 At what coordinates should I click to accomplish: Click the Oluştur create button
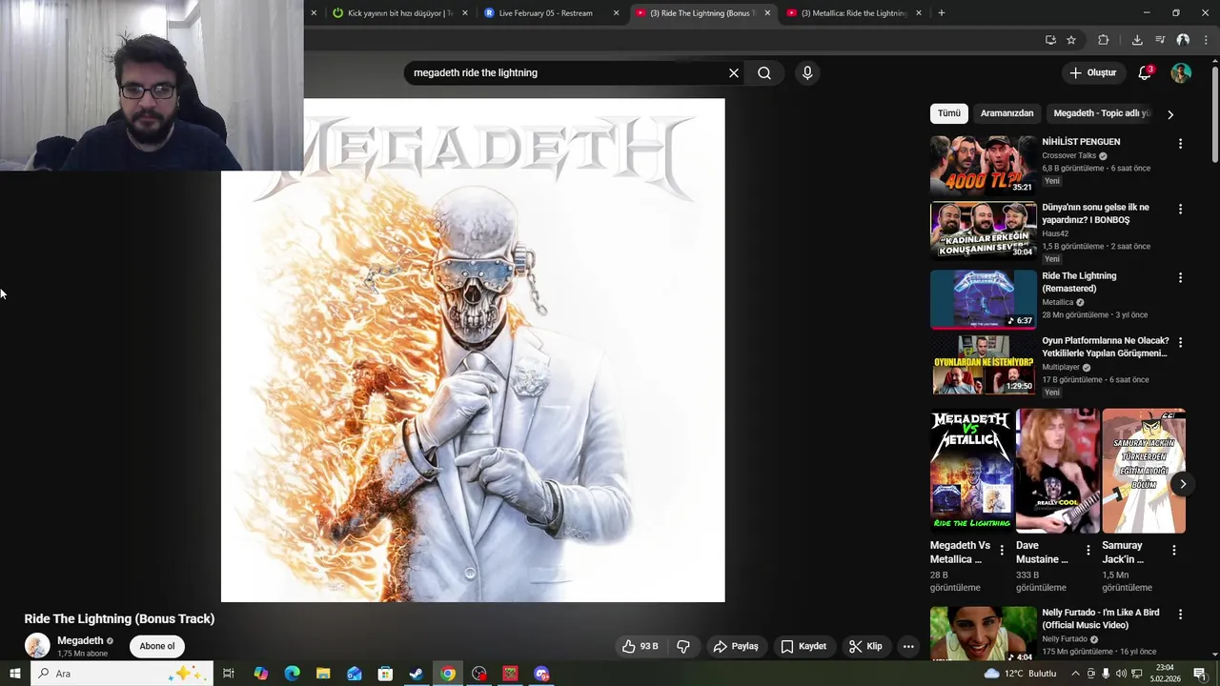1092,72
